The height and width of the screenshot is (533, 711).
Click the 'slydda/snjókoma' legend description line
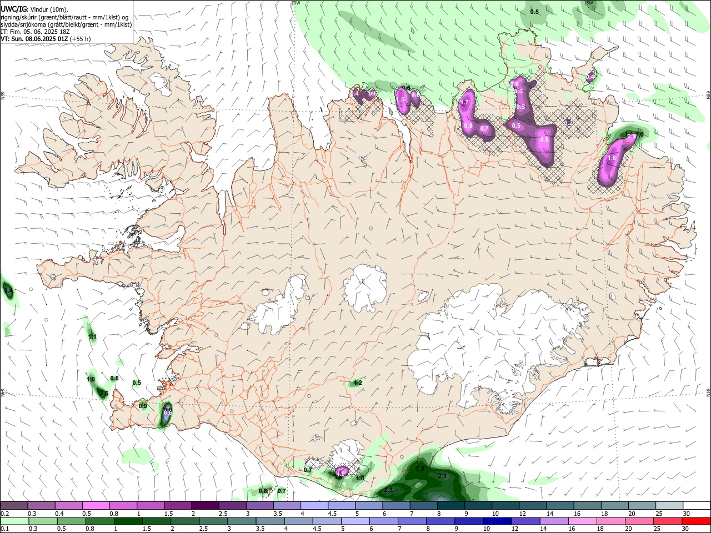coord(66,24)
